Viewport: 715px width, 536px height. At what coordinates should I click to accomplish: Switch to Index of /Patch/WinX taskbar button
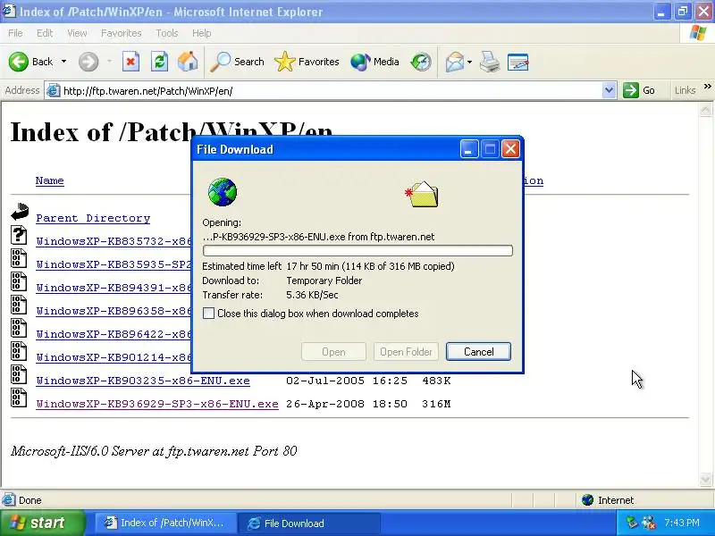coord(165,523)
